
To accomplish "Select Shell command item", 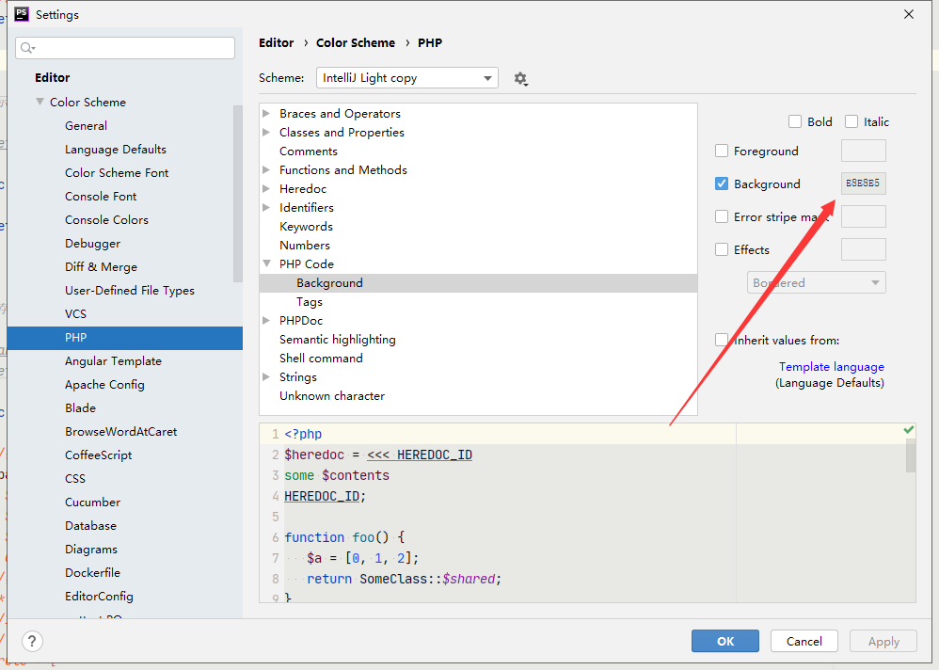I will (321, 358).
